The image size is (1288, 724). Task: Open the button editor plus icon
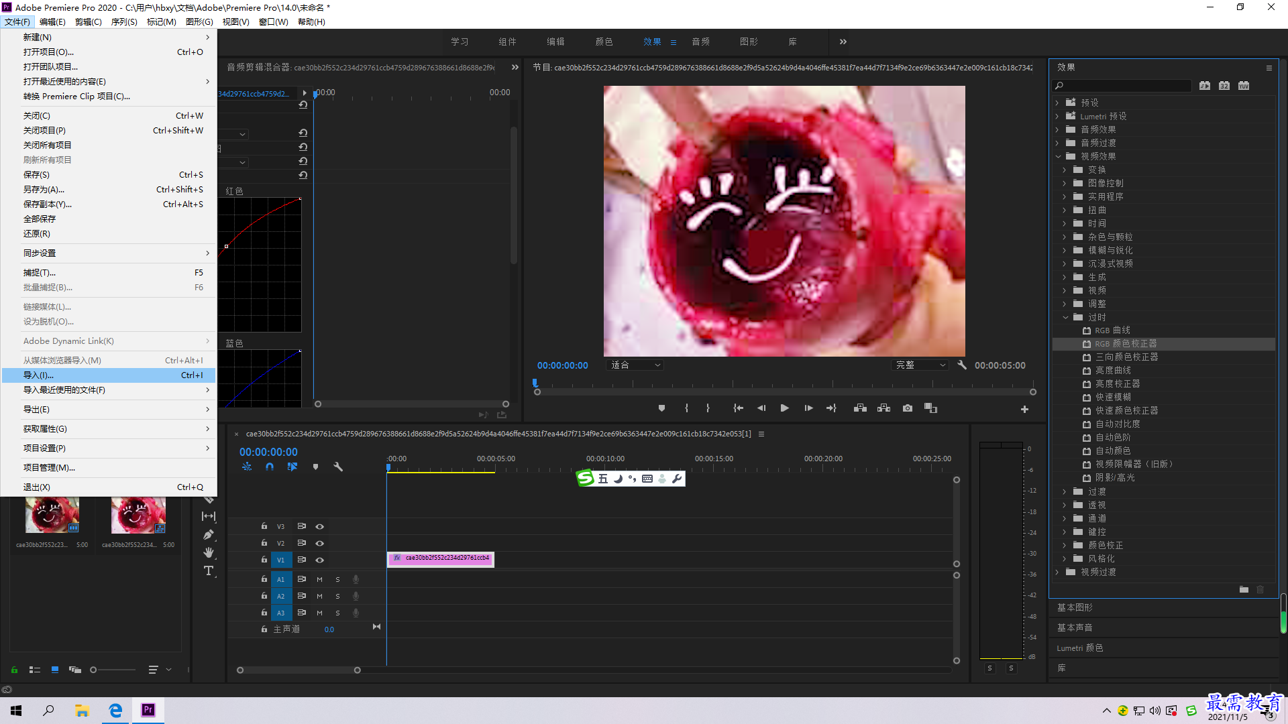pyautogui.click(x=1024, y=409)
